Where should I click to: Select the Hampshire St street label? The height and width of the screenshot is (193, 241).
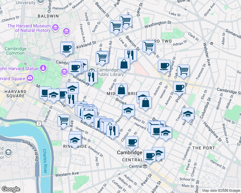(213, 132)
